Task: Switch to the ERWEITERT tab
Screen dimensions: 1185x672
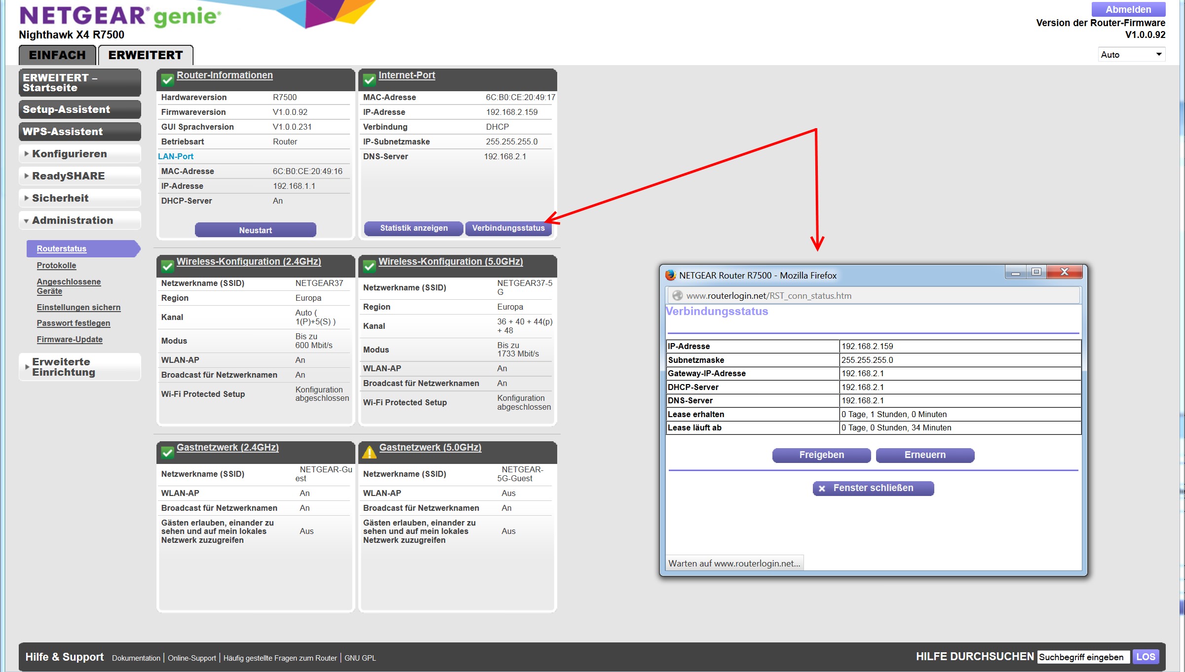Action: pos(146,55)
